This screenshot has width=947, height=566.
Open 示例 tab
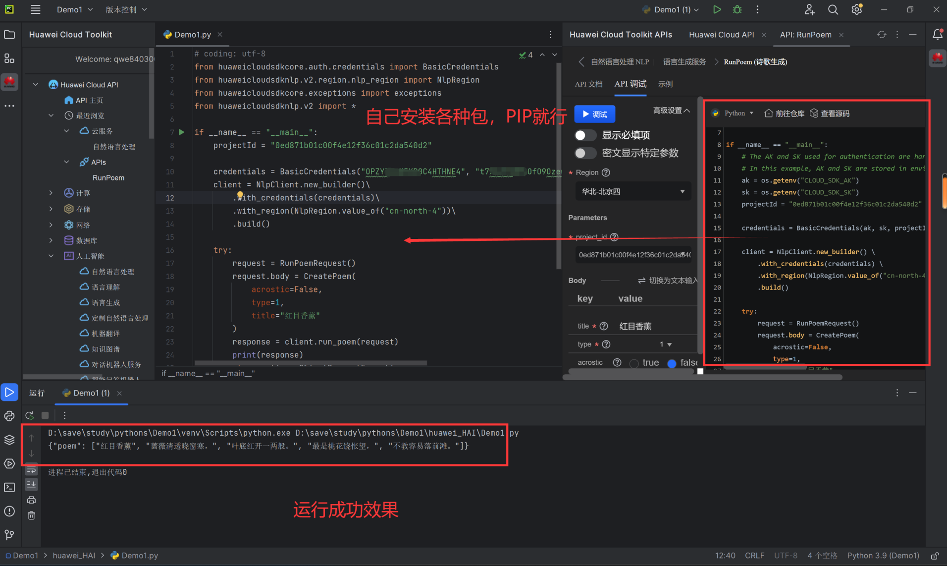pyautogui.click(x=665, y=84)
